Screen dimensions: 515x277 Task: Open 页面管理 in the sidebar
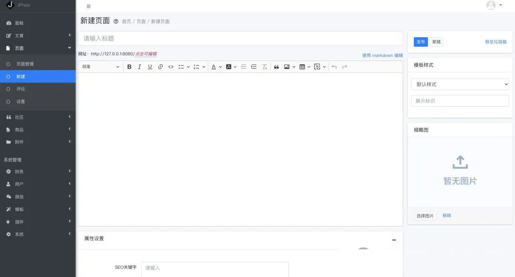click(x=25, y=64)
